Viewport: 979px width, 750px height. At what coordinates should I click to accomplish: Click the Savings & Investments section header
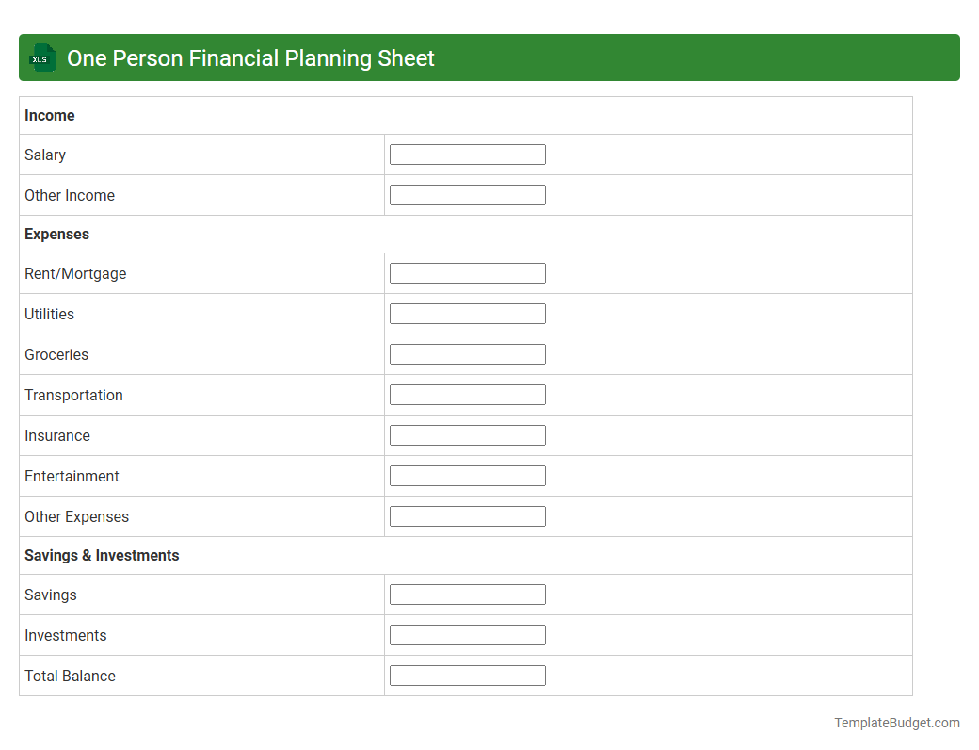(x=102, y=555)
